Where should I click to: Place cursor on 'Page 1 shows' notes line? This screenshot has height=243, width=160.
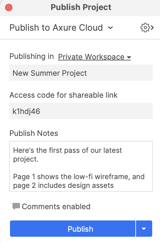point(79,177)
